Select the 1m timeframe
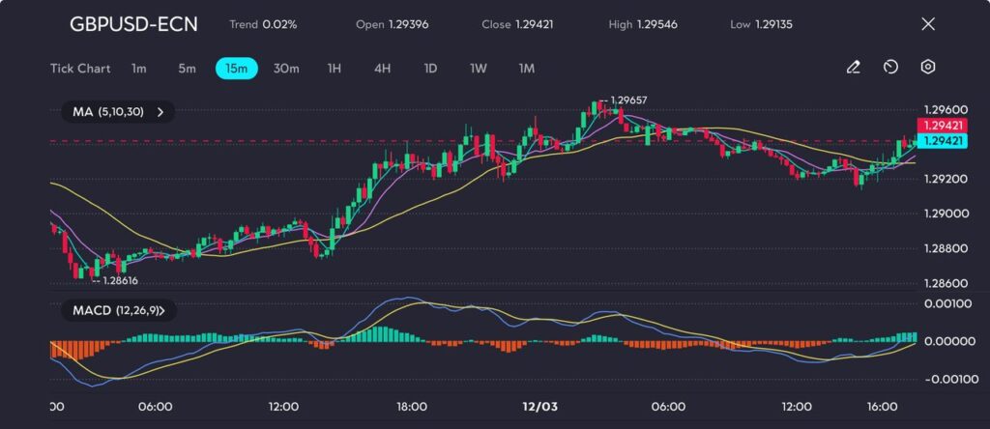 tap(139, 69)
